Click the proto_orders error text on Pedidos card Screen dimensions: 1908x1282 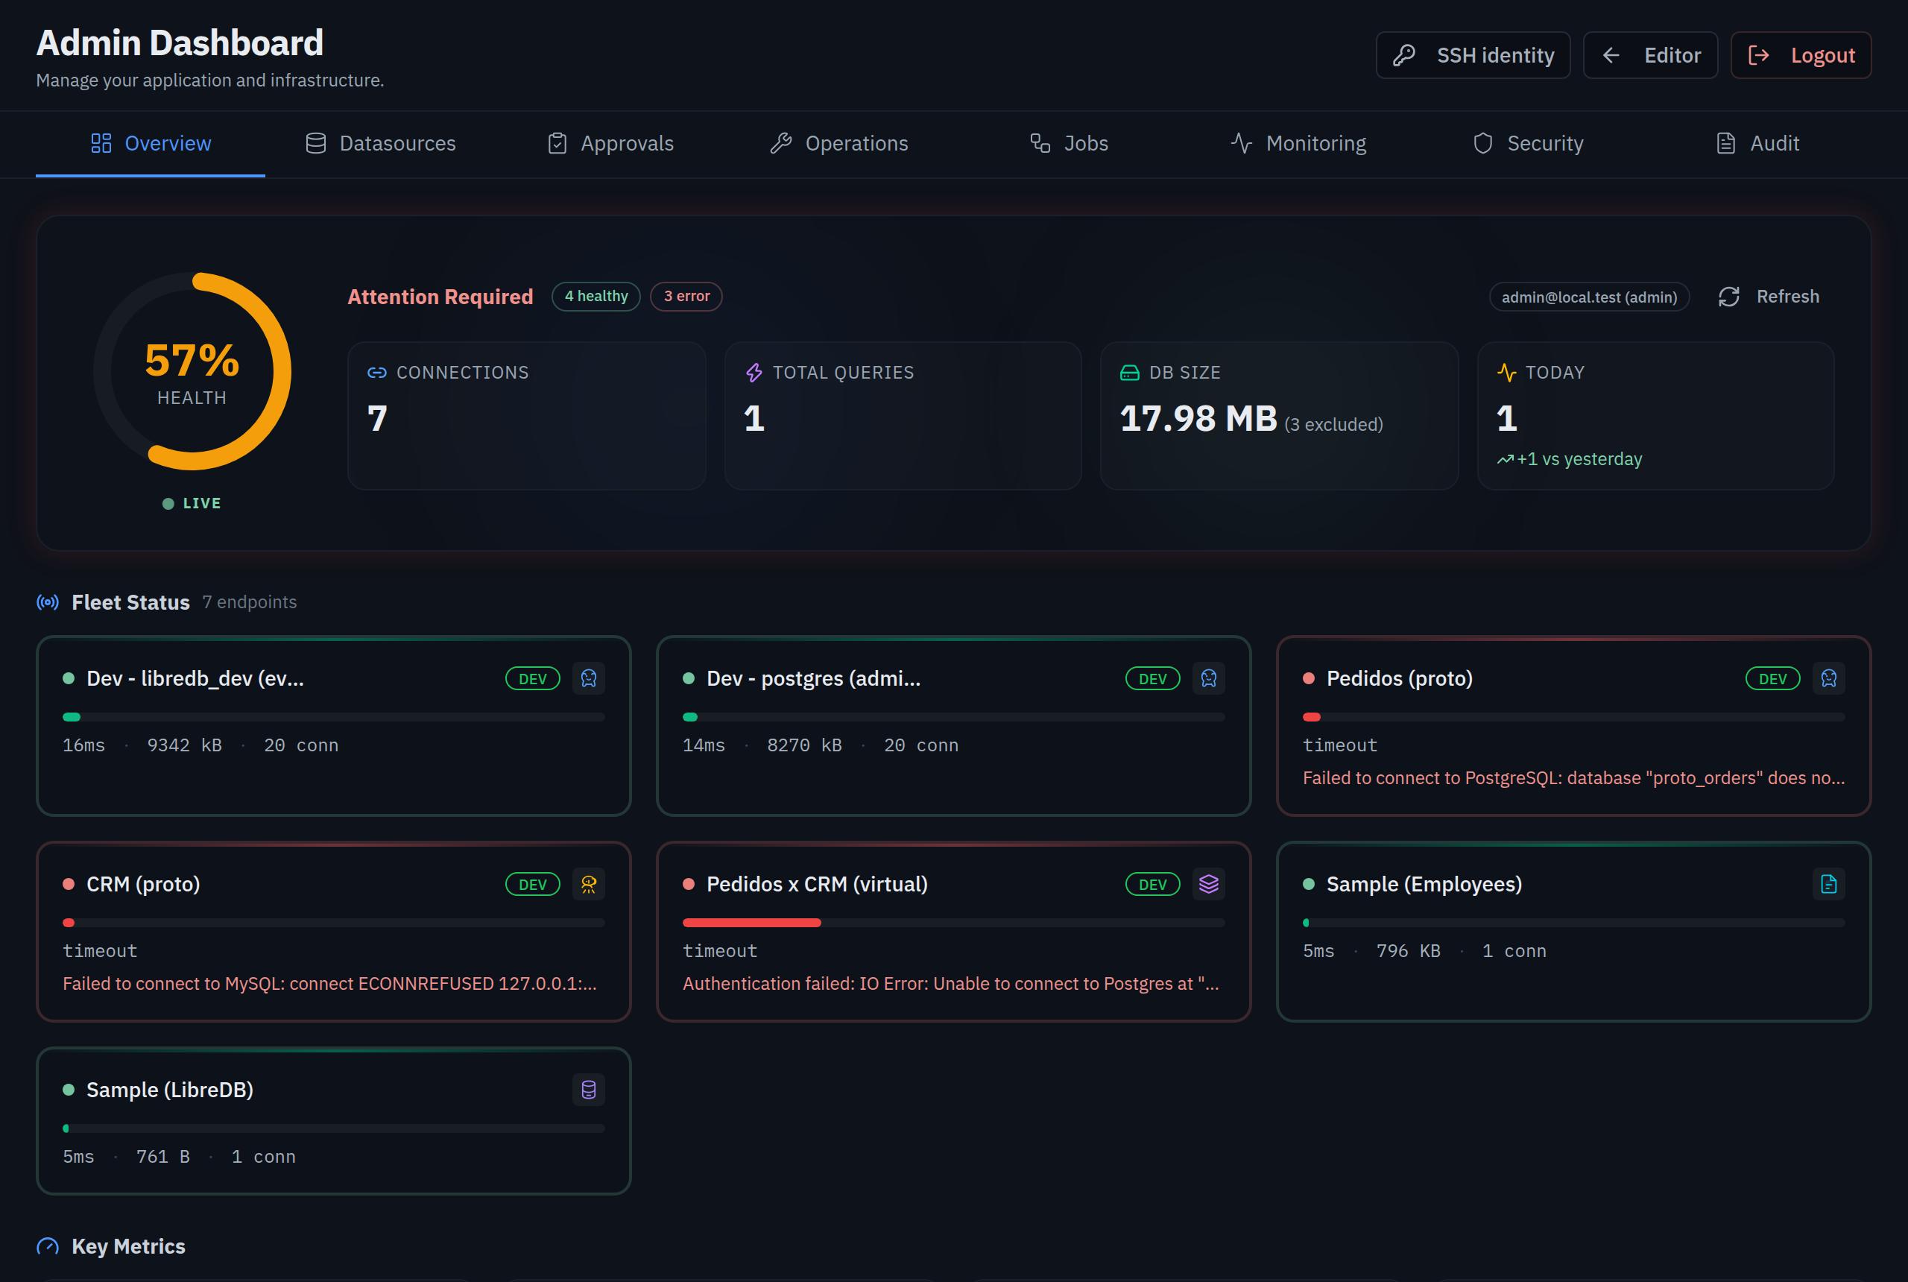tap(1573, 778)
